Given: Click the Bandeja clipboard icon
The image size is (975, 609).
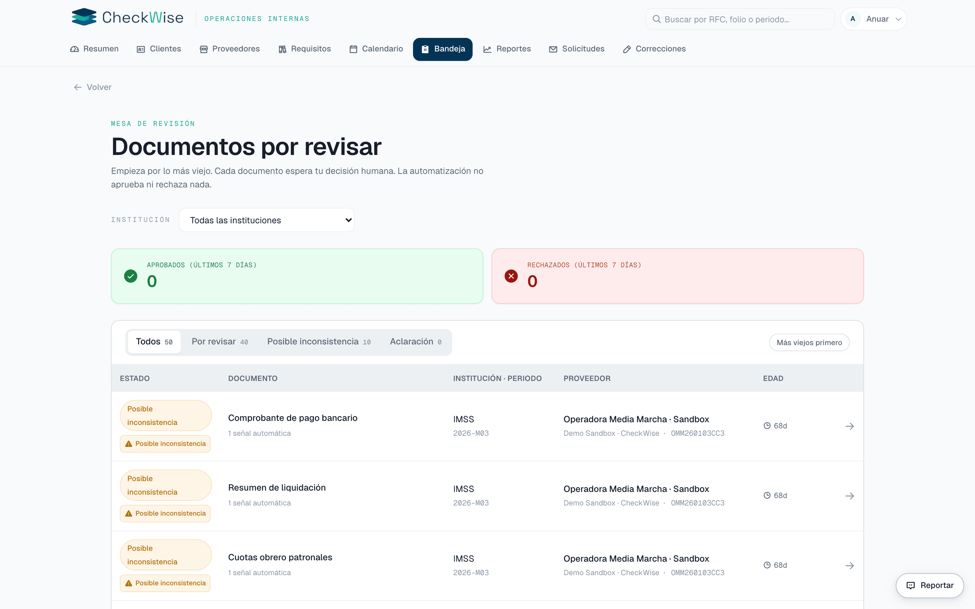Looking at the screenshot, I should tap(425, 49).
